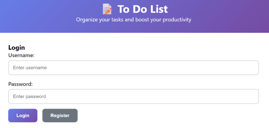Click the "To Do List" title text
This screenshot has height=128, width=269.
coord(142,9)
